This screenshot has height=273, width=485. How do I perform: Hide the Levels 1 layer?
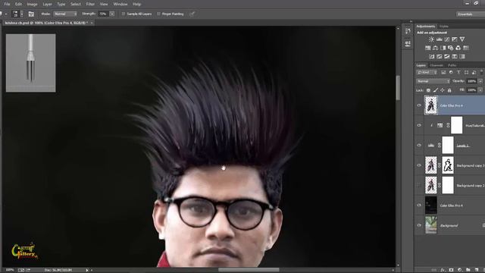click(x=419, y=145)
